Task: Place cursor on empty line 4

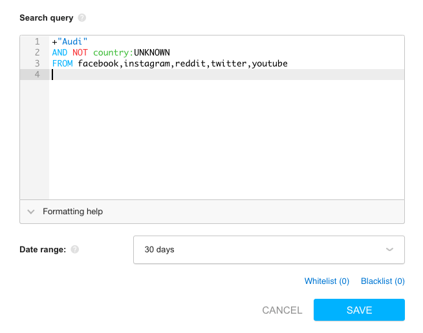Action: 226,75
